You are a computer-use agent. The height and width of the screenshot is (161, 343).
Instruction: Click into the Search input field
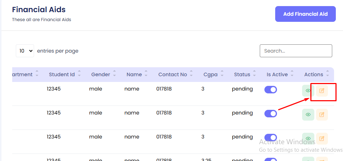point(296,51)
